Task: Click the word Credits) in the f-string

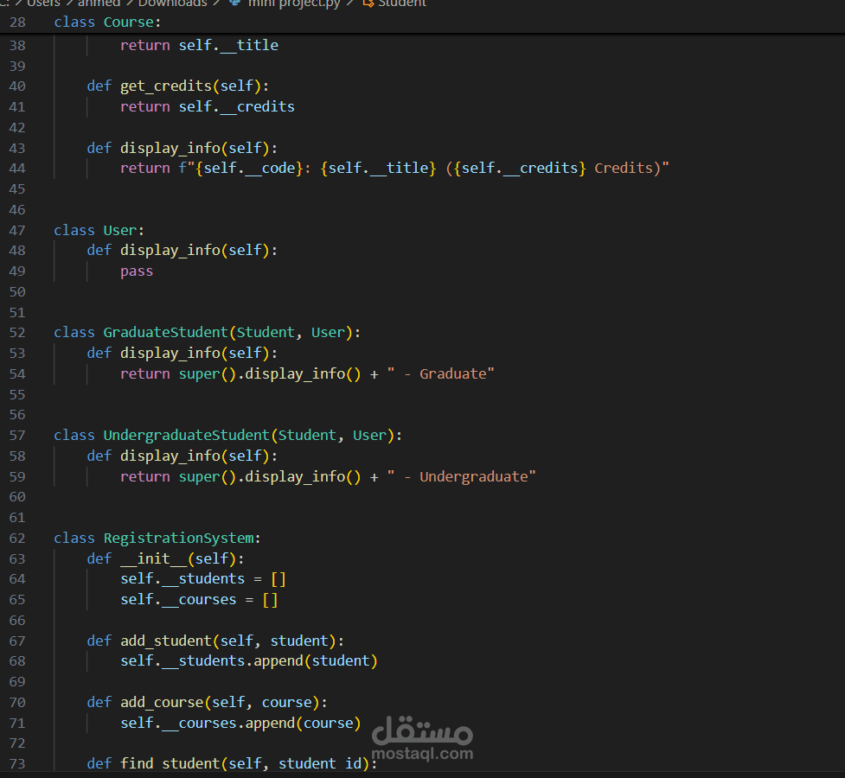Action: 627,168
